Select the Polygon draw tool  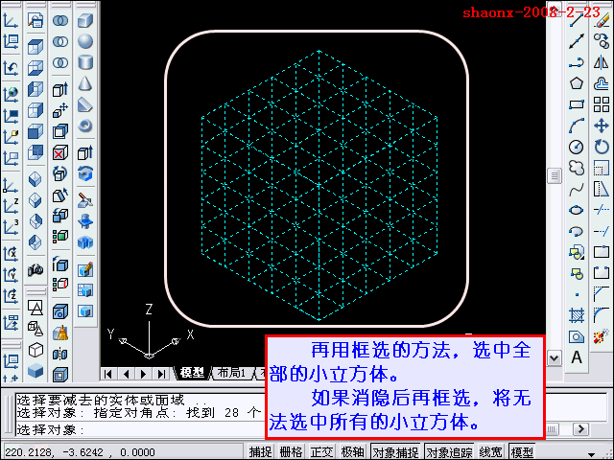pyautogui.click(x=576, y=83)
